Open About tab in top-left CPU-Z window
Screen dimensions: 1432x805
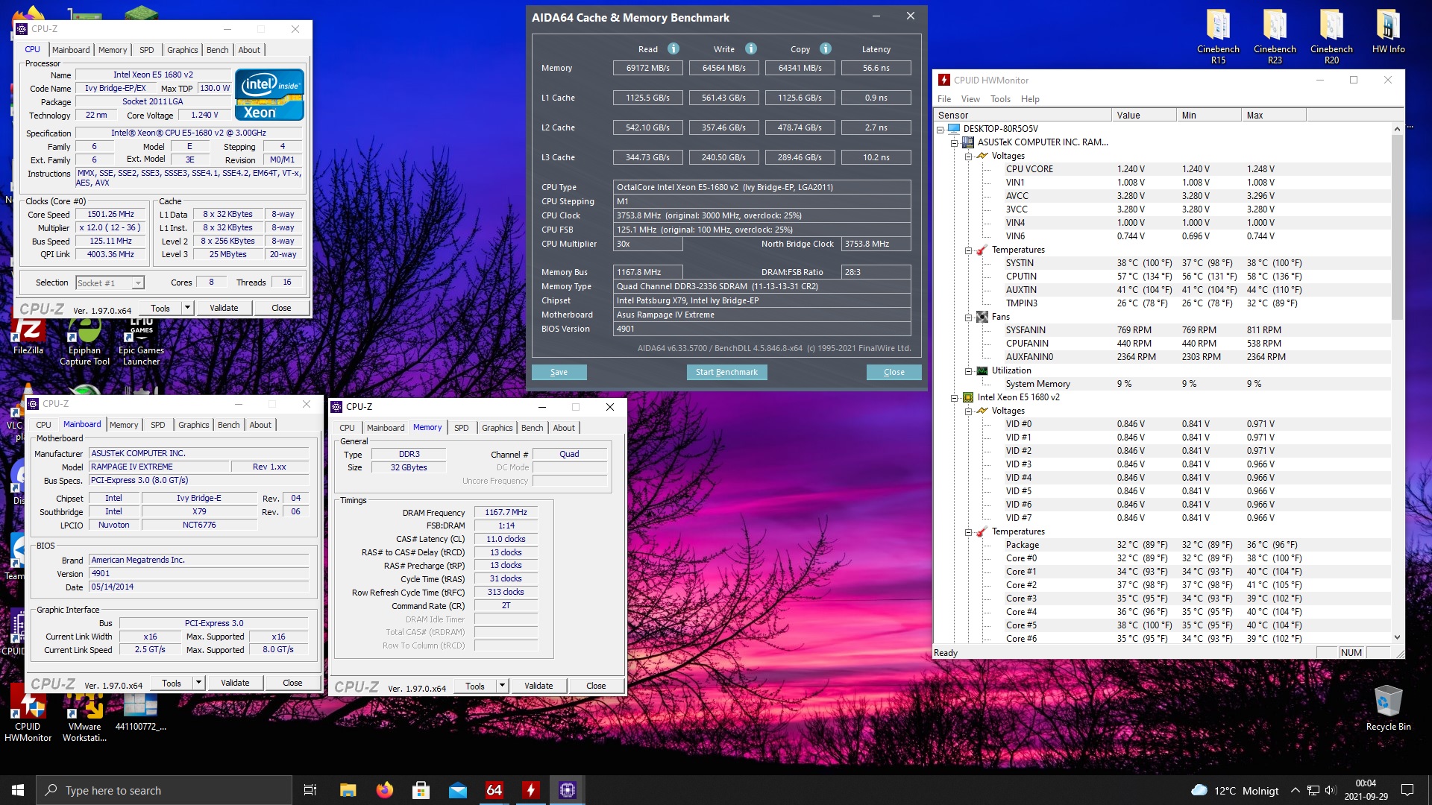coord(249,50)
